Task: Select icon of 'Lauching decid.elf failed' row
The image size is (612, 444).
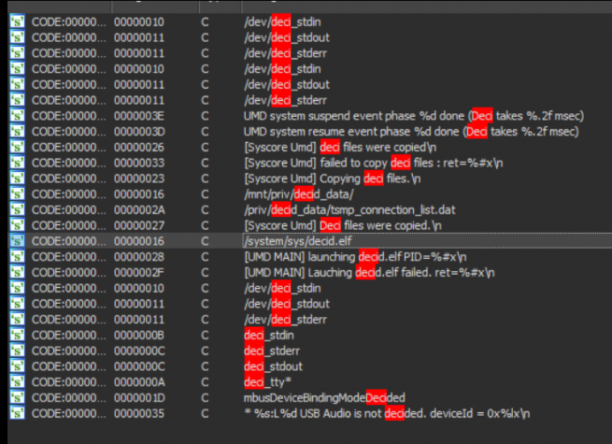Action: tap(16, 272)
